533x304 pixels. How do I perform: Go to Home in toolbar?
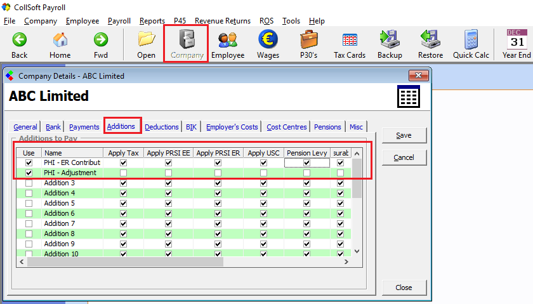pyautogui.click(x=60, y=40)
